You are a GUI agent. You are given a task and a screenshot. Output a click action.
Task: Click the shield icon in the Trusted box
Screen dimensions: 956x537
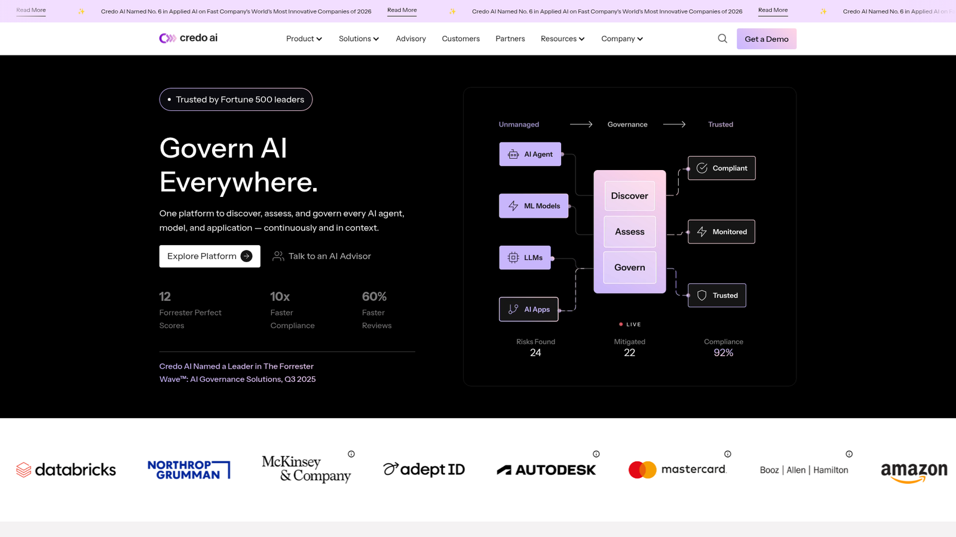pyautogui.click(x=702, y=295)
